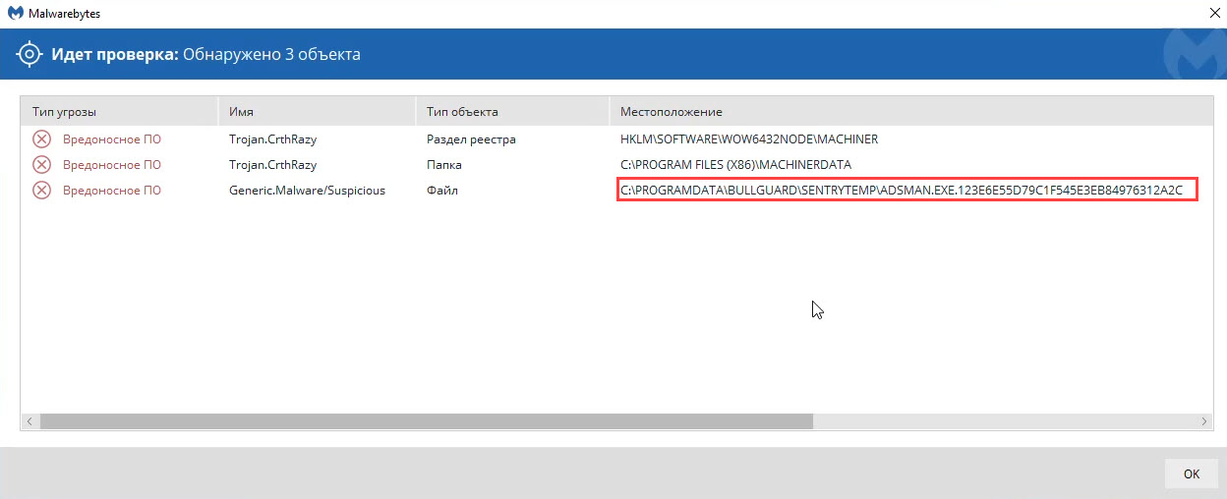Select the C:\PROGRAM FILES (X86)\MACHINERDATA location
Image resolution: width=1227 pixels, height=499 pixels.
(736, 165)
